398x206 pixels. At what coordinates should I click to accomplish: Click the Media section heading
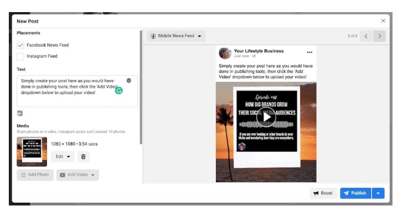(23, 126)
